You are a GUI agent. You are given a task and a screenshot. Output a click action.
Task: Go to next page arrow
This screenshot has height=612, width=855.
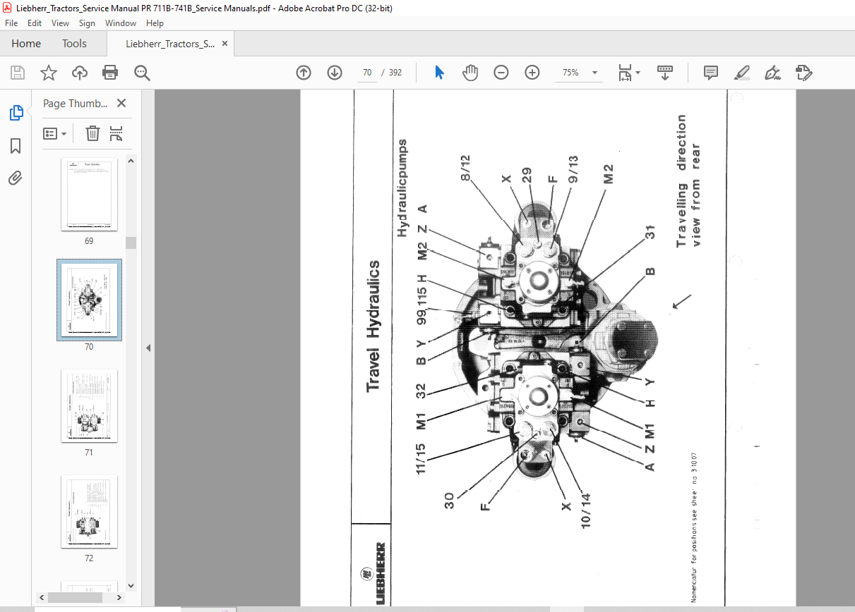click(335, 73)
